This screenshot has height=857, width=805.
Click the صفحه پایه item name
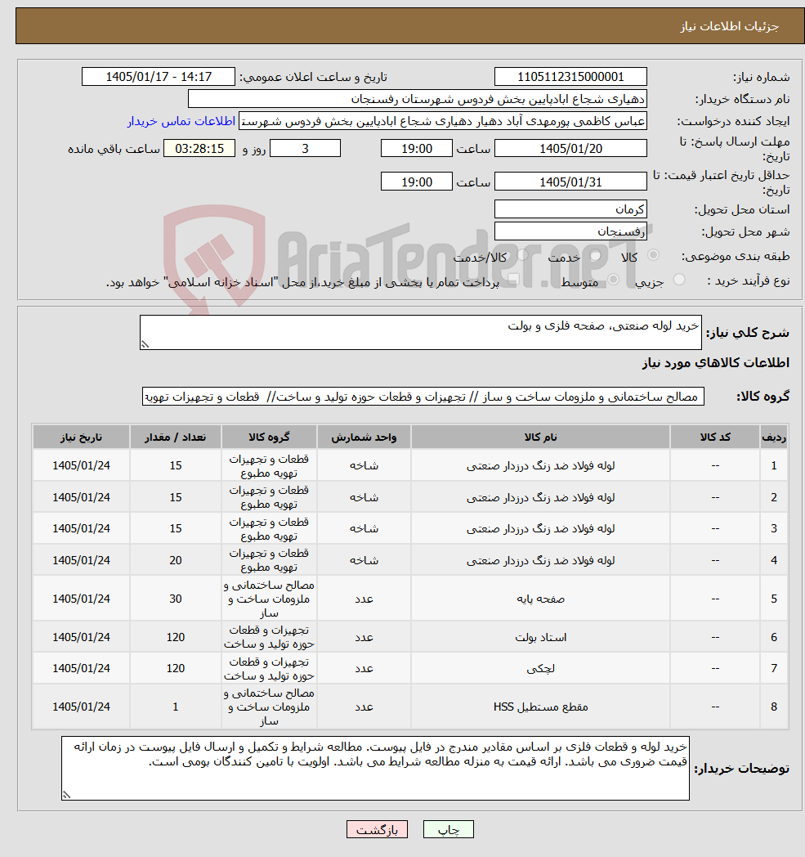pyautogui.click(x=540, y=599)
